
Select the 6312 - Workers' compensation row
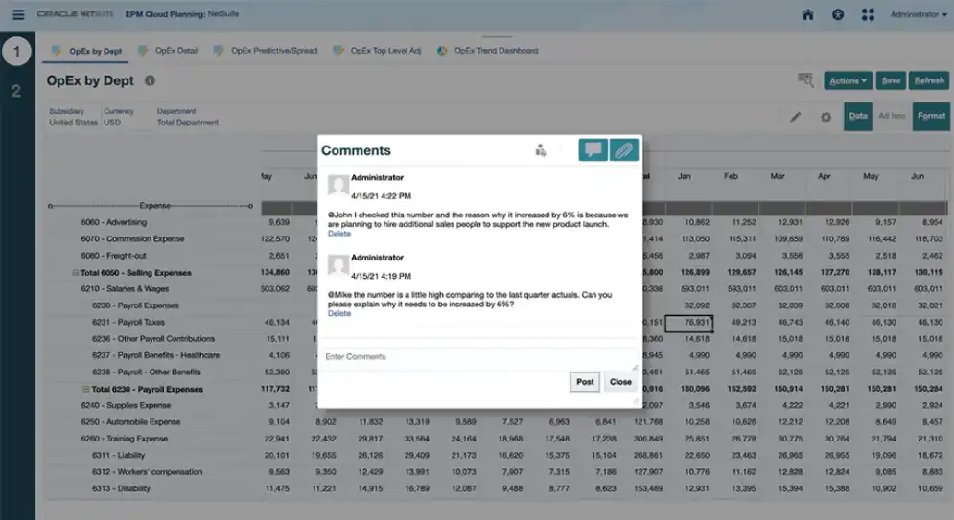[x=148, y=472]
